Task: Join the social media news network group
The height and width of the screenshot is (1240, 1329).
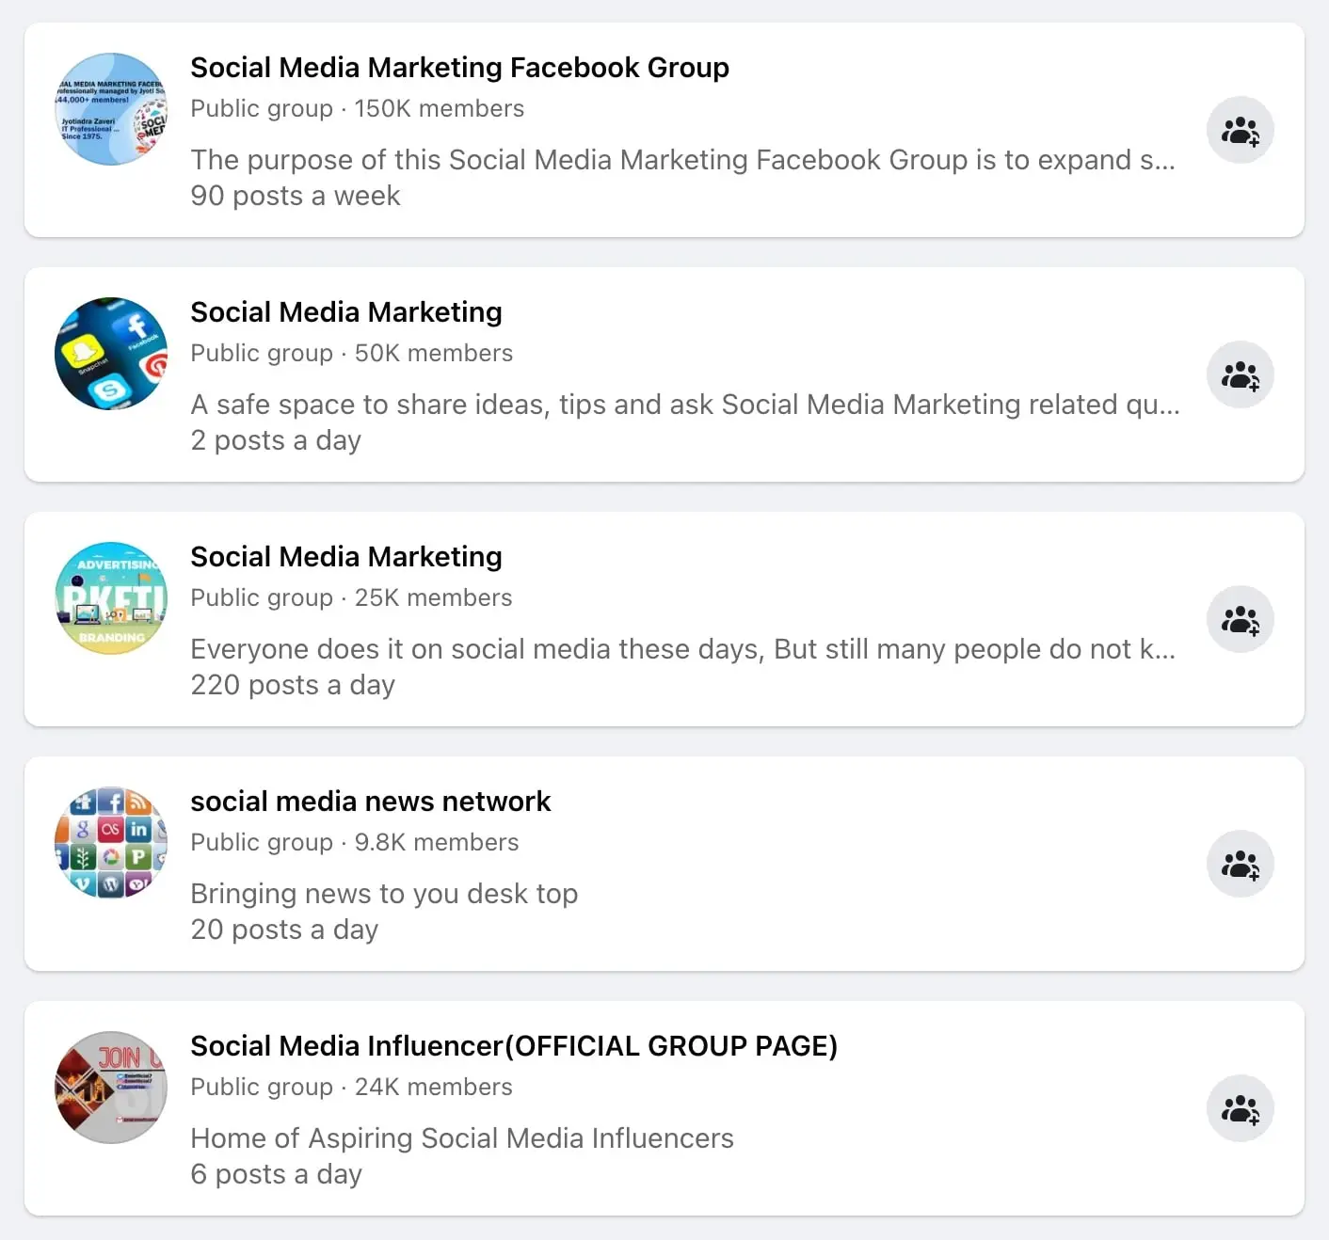Action: [1240, 864]
